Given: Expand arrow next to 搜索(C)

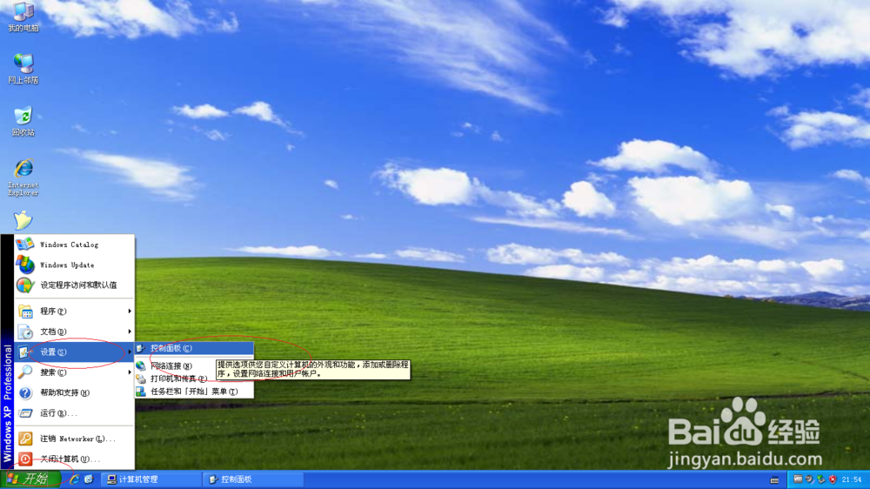Looking at the screenshot, I should tap(130, 372).
